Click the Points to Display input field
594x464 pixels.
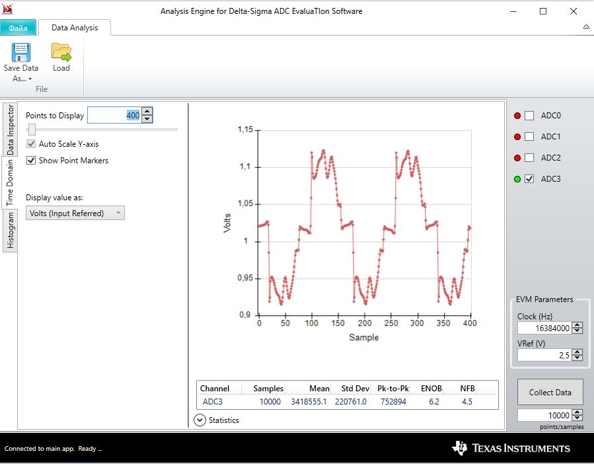[115, 115]
